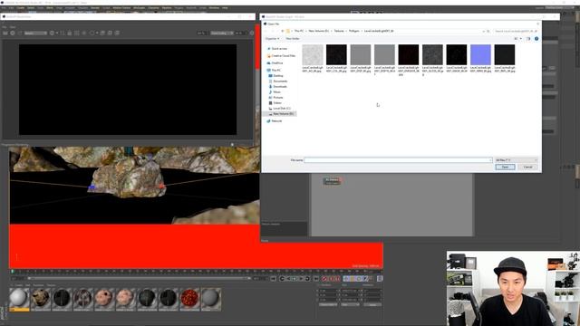Screen dimensions: 580x326
Task: Open the zoom percentage dropdown in RenderView
Action: point(202,34)
